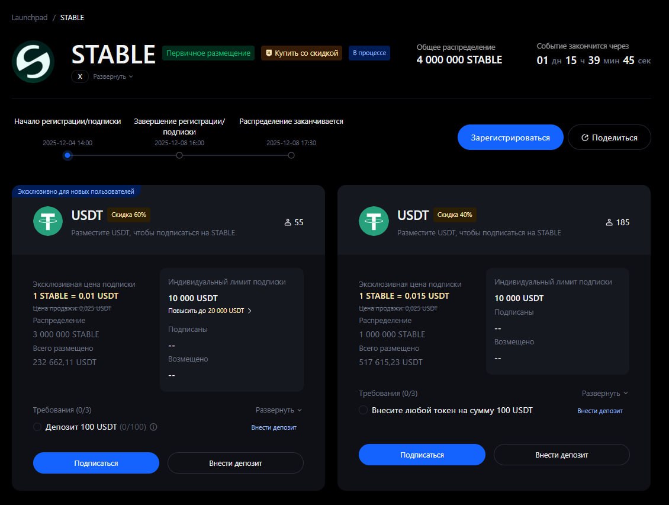The height and width of the screenshot is (505, 669).
Task: Click the STABLE token logo
Action: tap(33, 61)
